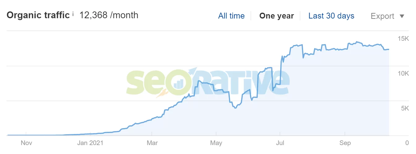Viewport: 416px width, 154px height.
Task: Click the Sep label on the time axis
Action: (345, 143)
